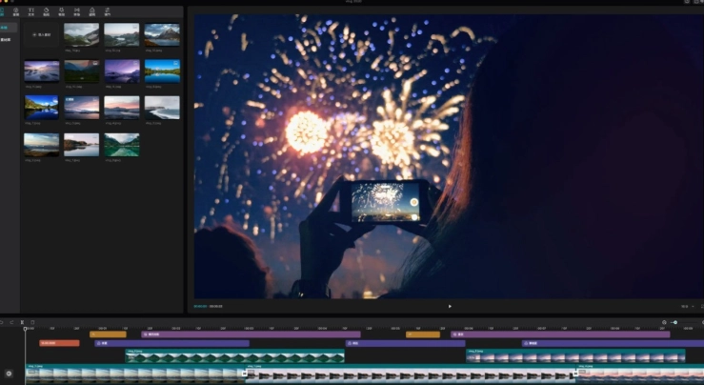Adjust the timeline zoom slider
Screen dimensions: 704x385
(674, 322)
